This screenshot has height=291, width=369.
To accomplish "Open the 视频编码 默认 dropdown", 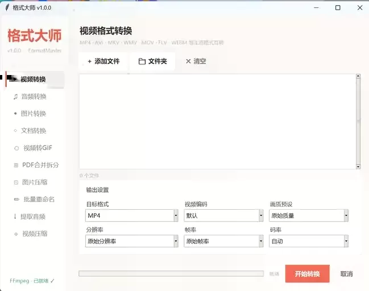I will click(223, 215).
